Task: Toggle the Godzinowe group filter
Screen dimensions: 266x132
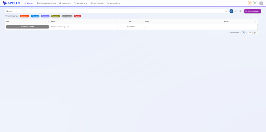Action: [x=45, y=16]
